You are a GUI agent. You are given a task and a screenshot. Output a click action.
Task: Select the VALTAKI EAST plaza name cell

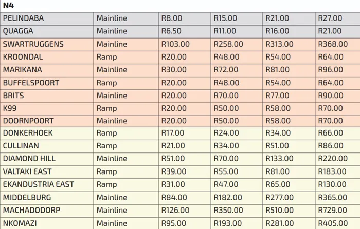(27, 171)
